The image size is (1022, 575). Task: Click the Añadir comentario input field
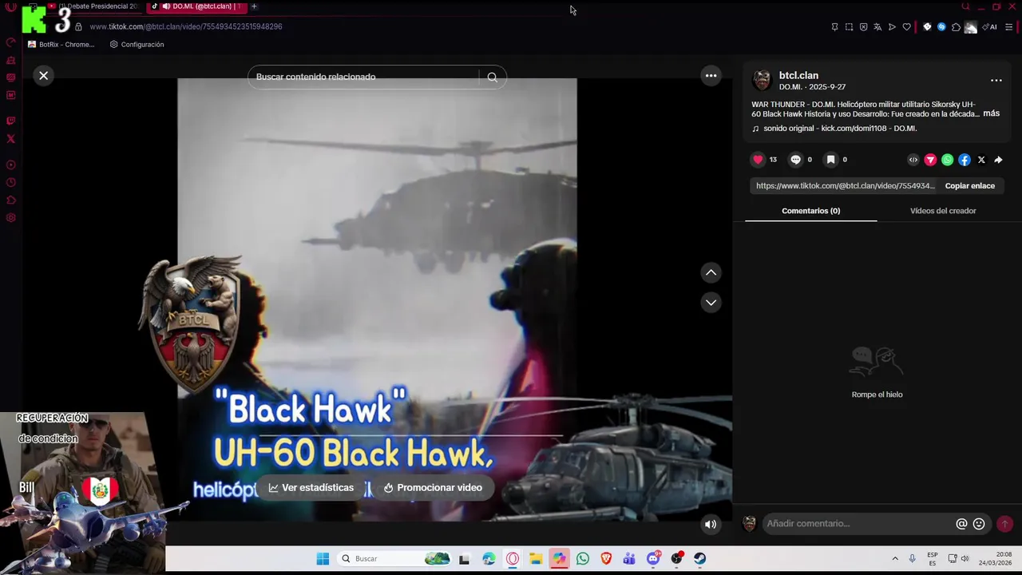pyautogui.click(x=858, y=524)
